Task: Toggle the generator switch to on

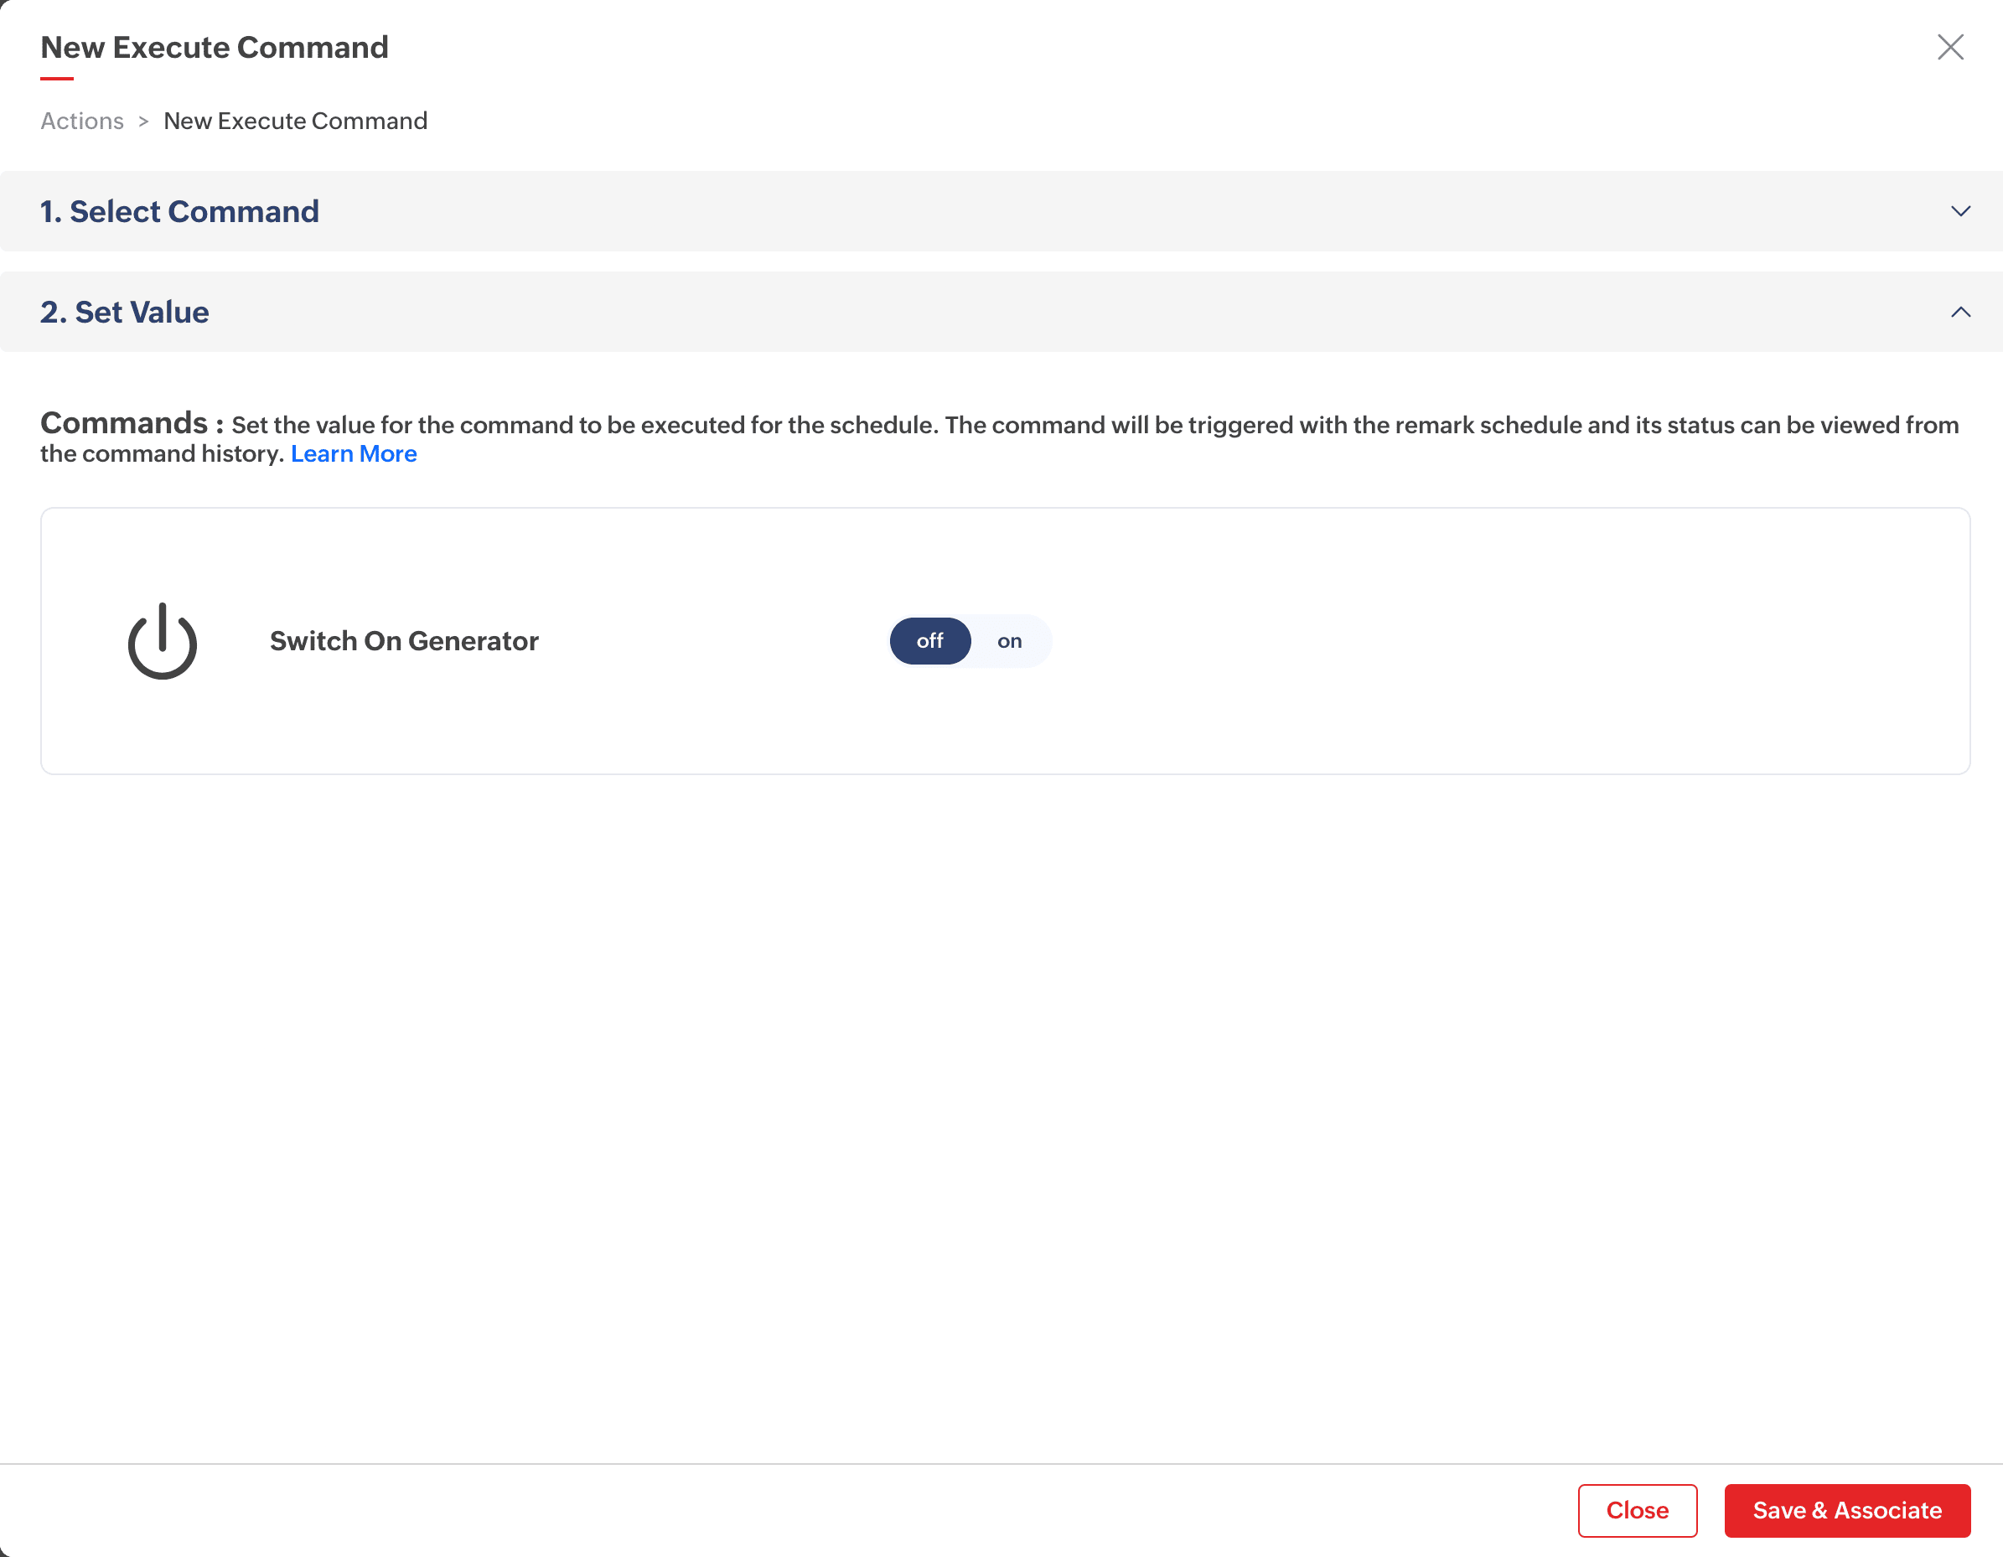Action: (x=1009, y=641)
